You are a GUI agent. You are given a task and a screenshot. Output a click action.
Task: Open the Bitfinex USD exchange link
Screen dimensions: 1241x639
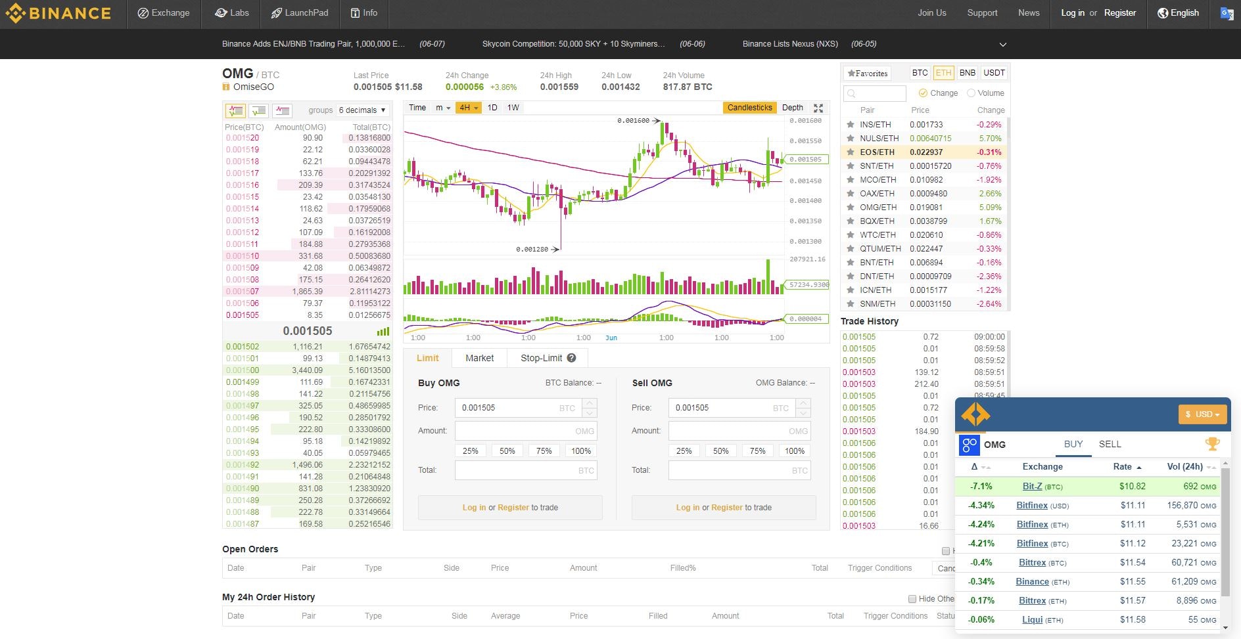tap(1031, 506)
